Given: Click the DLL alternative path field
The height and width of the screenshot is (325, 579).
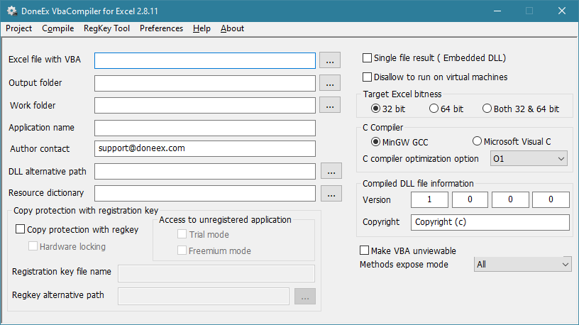Looking at the screenshot, I should (x=205, y=171).
